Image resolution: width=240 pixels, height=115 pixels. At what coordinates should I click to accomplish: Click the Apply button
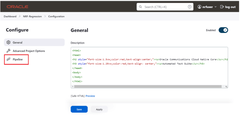[99, 109]
